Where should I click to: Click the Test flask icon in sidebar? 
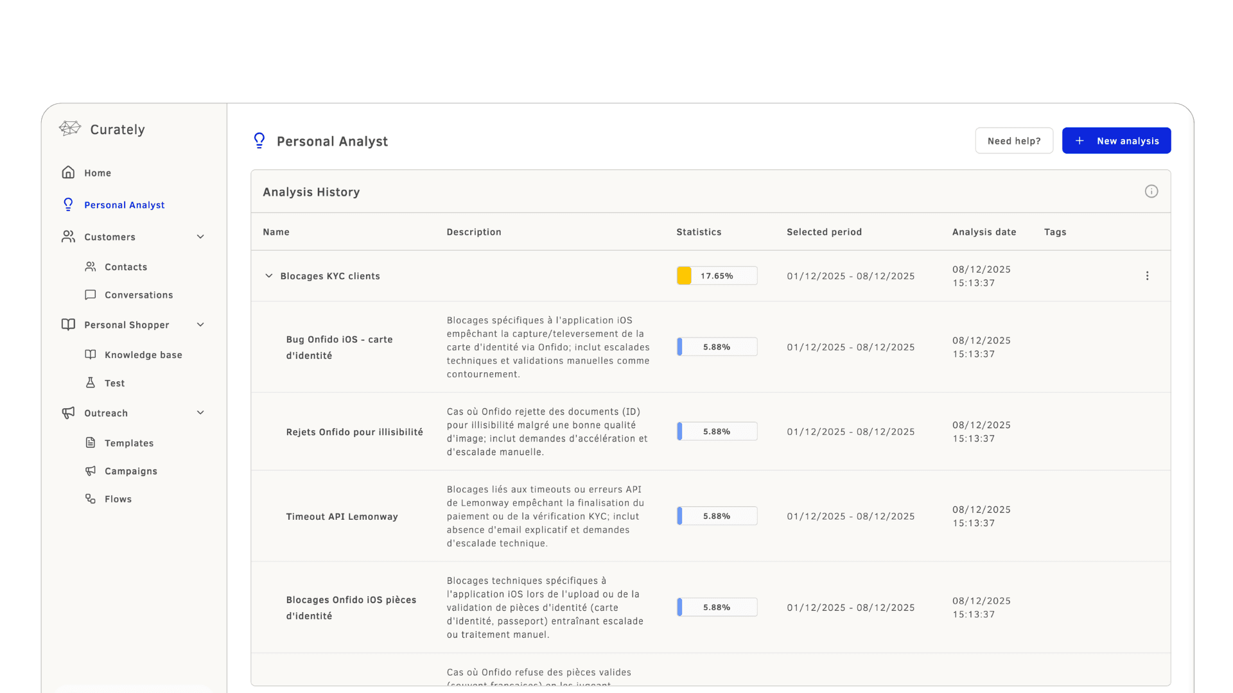click(90, 382)
